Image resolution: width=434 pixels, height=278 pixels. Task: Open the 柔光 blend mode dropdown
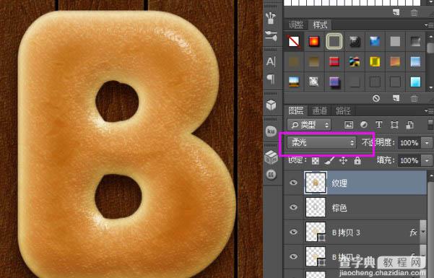pos(321,142)
